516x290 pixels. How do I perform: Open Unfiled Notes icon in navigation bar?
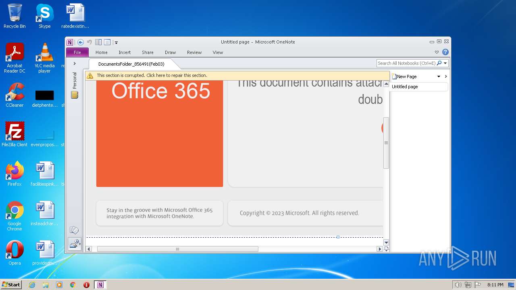tap(74, 230)
